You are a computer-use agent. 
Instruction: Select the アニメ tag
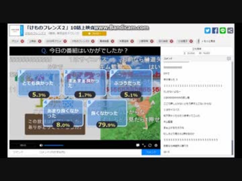tap(15, 41)
